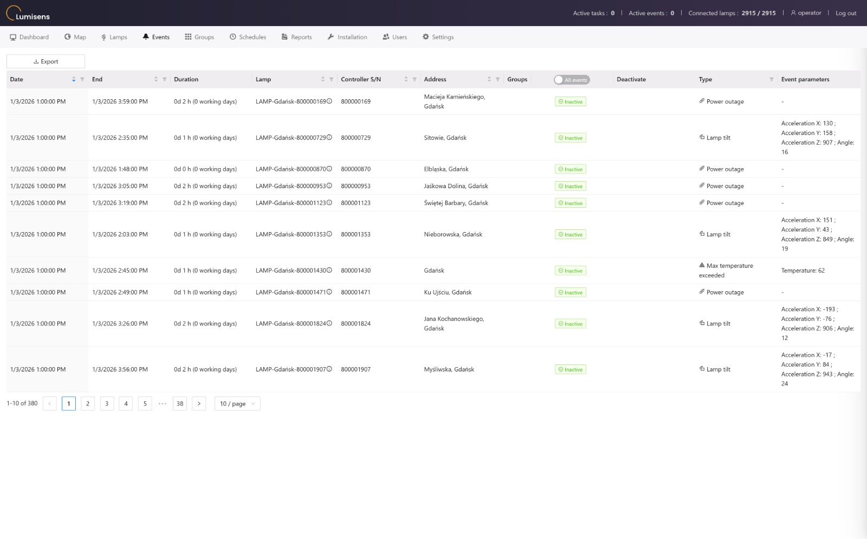867x539 pixels.
Task: Sort by the Date column arrows
Action: pos(74,79)
